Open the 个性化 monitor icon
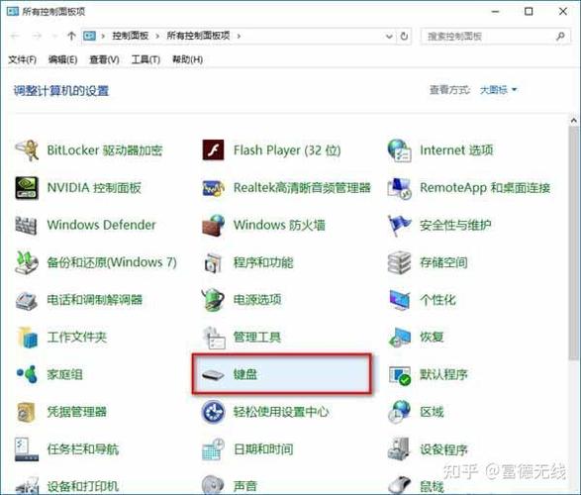The image size is (581, 495). [400, 300]
